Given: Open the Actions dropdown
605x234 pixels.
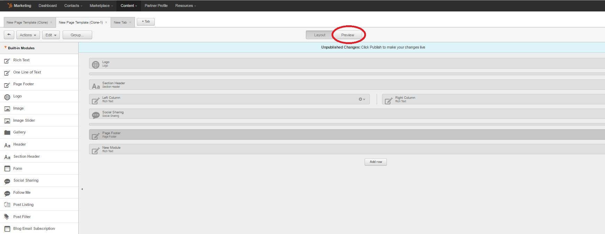Looking at the screenshot, I should (x=28, y=35).
